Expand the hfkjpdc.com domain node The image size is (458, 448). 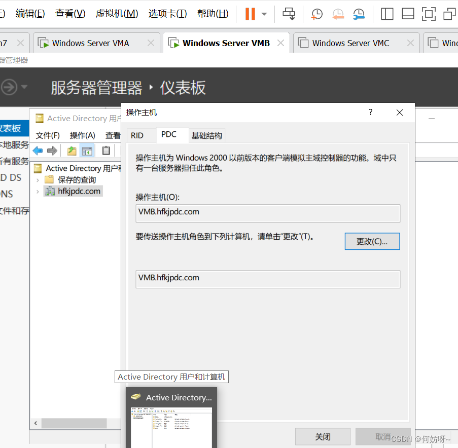pos(38,191)
